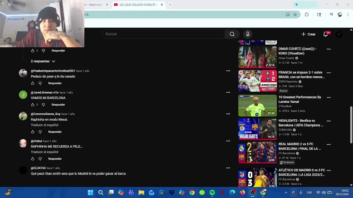Open ATLÉTICO DE MADRID 0 vs 3 video
This screenshot has height=198, width=353.
click(302, 172)
